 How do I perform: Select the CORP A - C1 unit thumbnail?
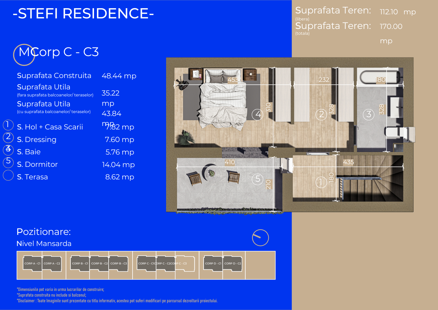coord(32,264)
